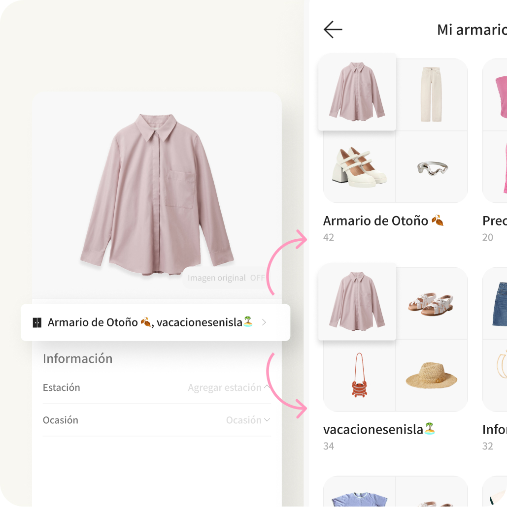Image resolution: width=507 pixels, height=507 pixels.
Task: Open closet list via right chevron
Action: coord(264,323)
